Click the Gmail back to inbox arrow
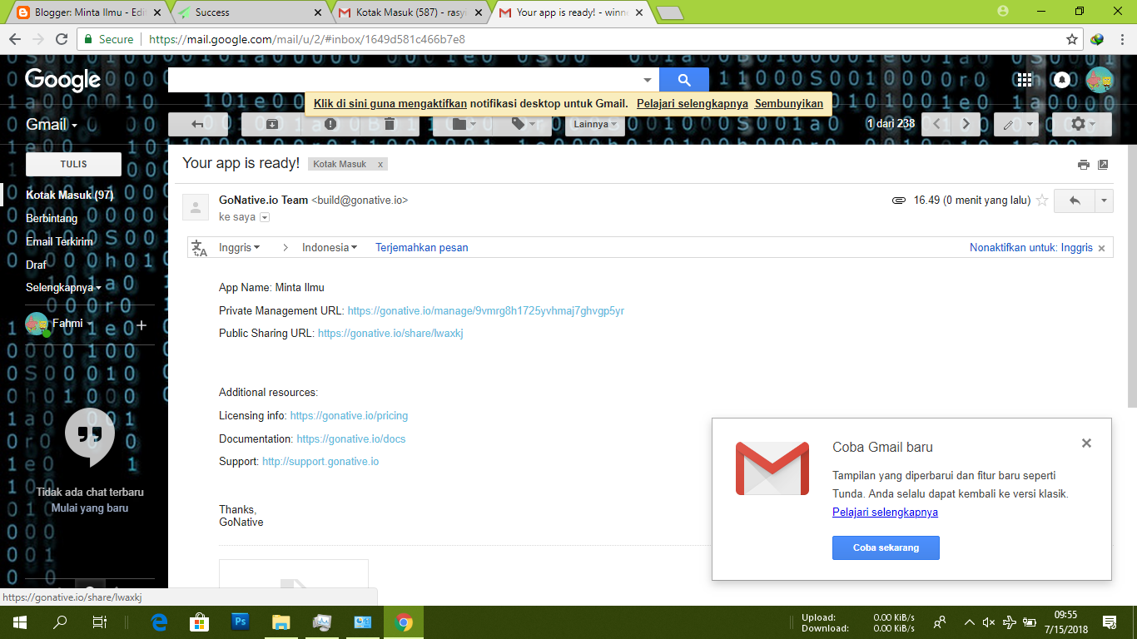 (x=198, y=124)
